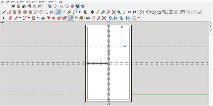Open the user account dropdown arrow

click(138, 18)
